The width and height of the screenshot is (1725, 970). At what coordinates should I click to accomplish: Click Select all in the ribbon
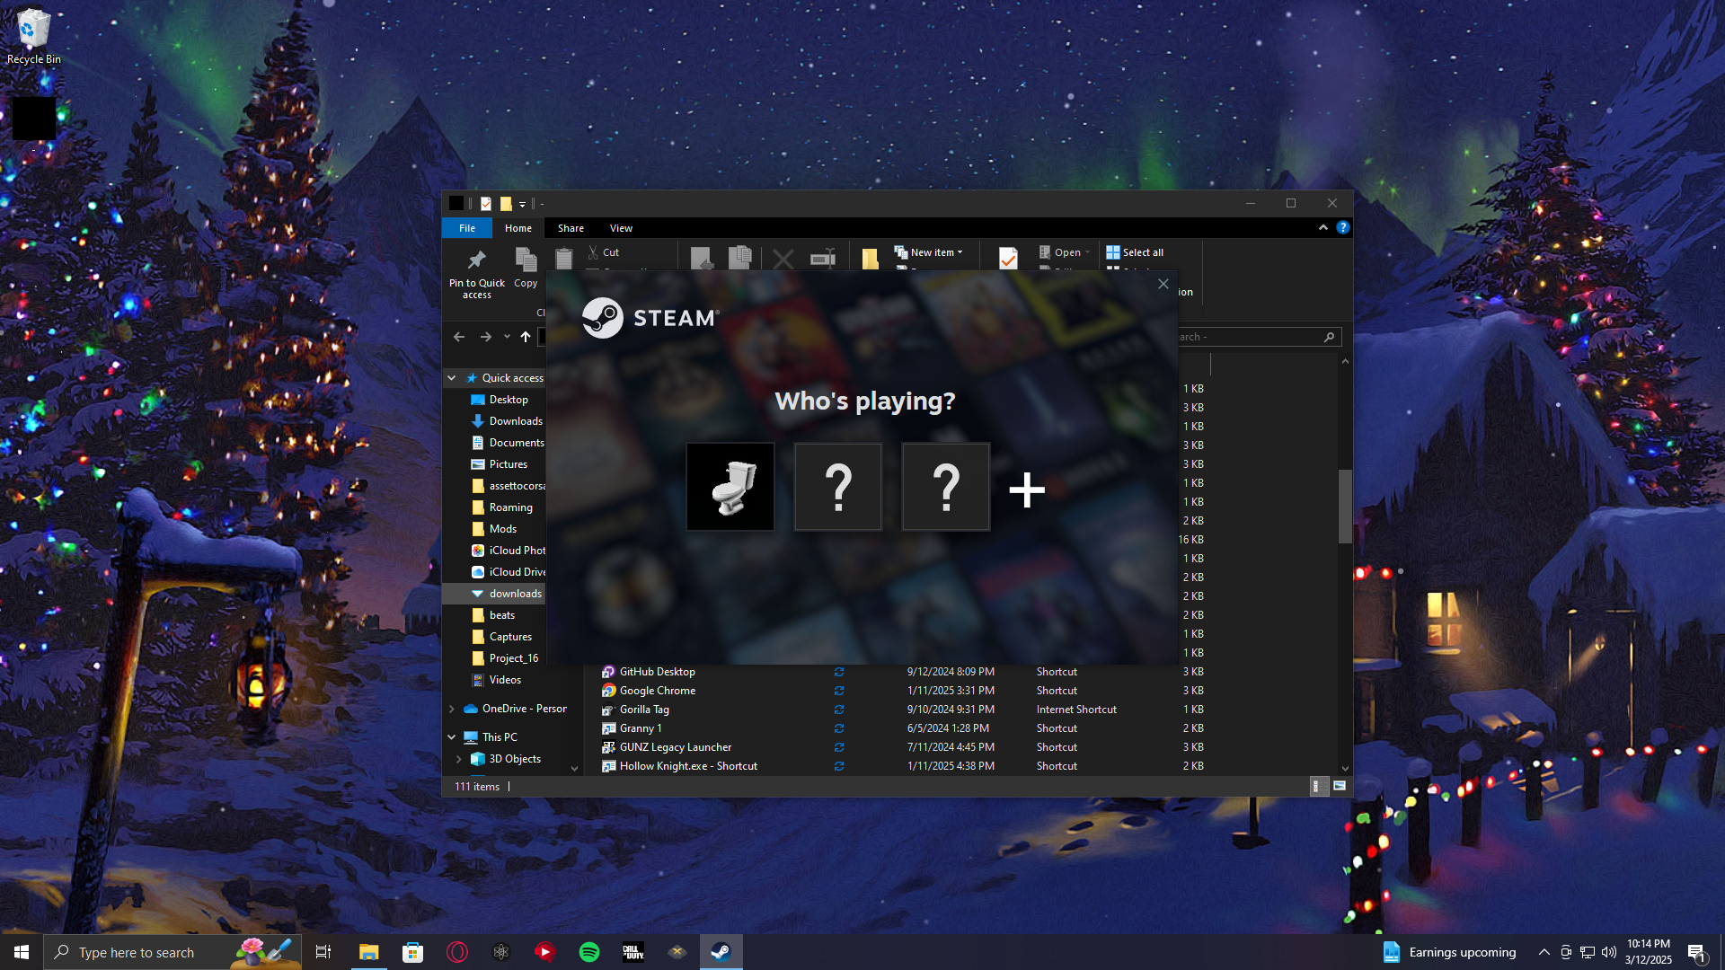pos(1135,252)
